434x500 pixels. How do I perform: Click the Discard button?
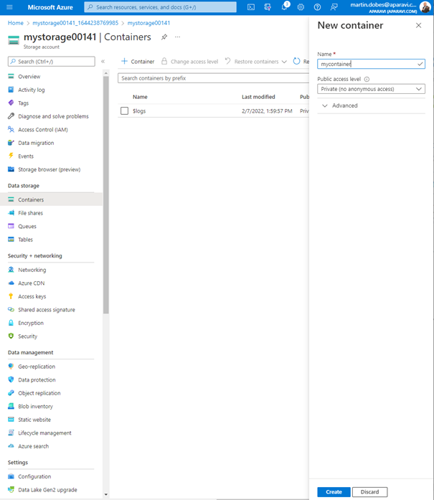pos(369,492)
